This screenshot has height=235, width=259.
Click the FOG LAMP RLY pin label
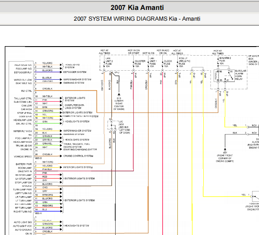[x=23, y=138]
